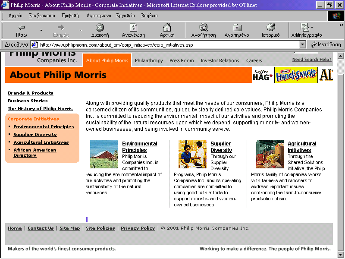
Task: Go to Home (Αρχική) icon
Action: click(x=167, y=27)
